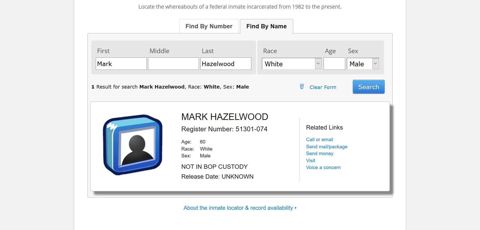Click the Release Date: UNKNOWN text

pyautogui.click(x=217, y=177)
